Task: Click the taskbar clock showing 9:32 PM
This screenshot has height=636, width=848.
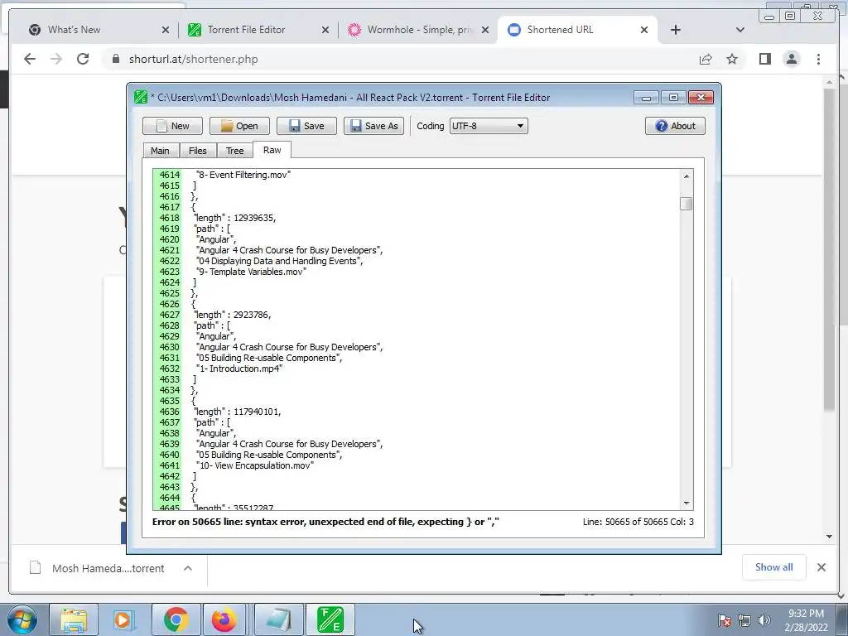Action: click(x=807, y=620)
